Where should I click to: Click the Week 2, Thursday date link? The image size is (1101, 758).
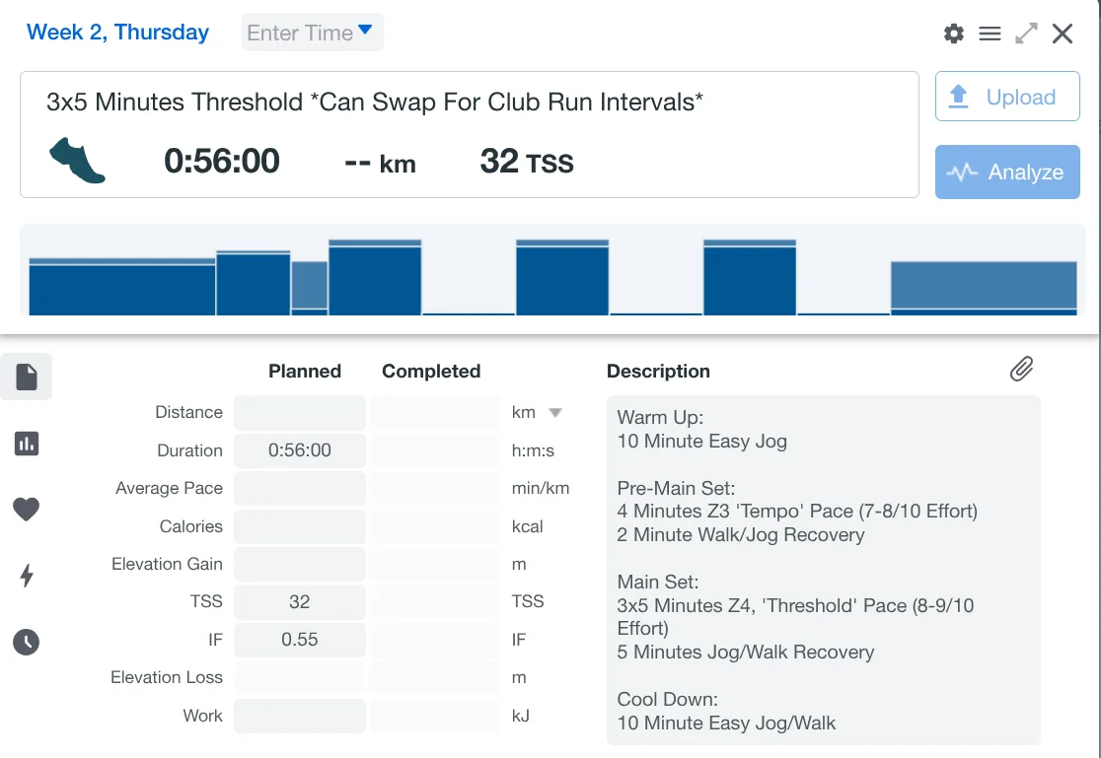pyautogui.click(x=117, y=33)
